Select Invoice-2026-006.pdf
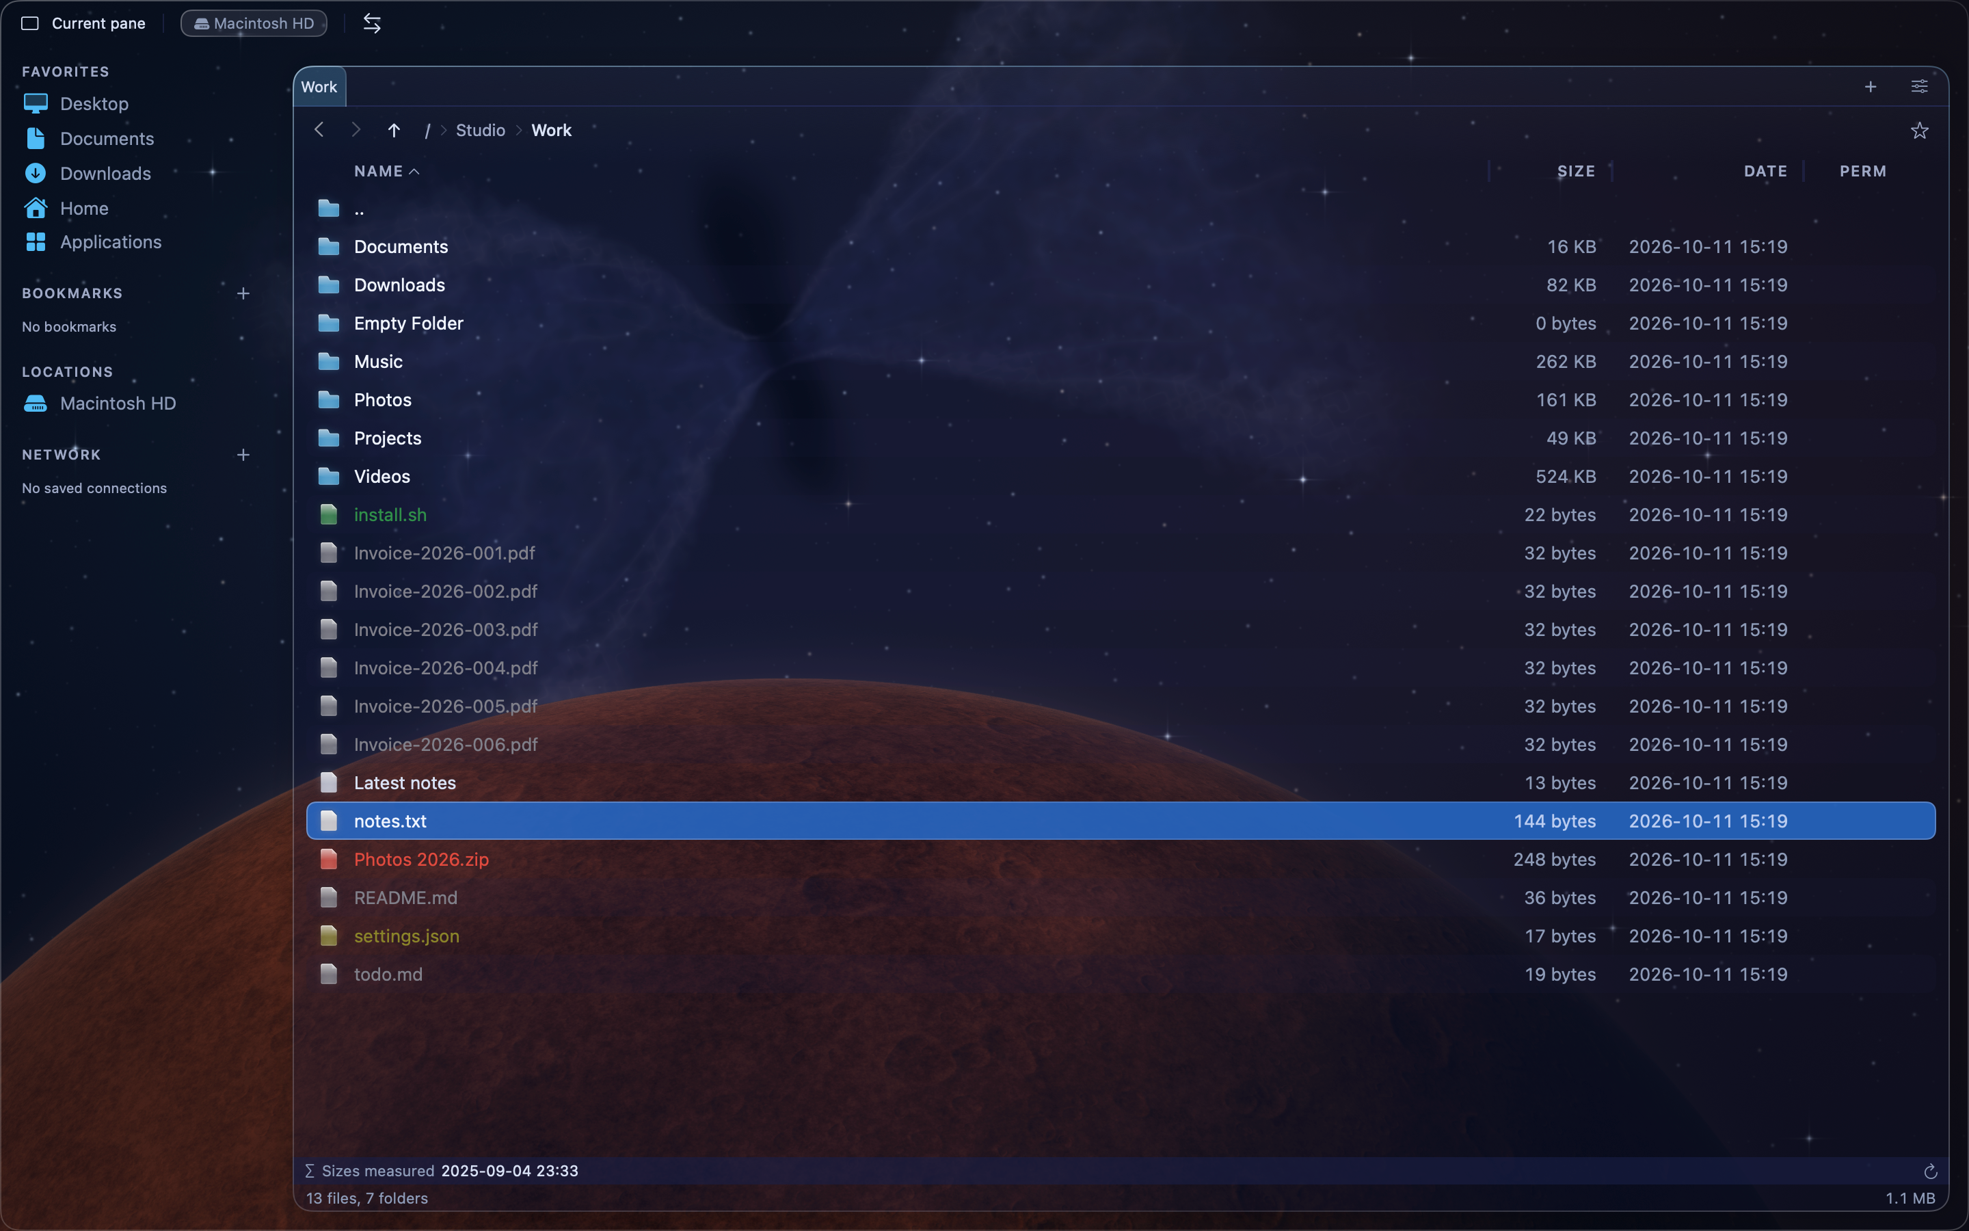 click(x=1121, y=744)
